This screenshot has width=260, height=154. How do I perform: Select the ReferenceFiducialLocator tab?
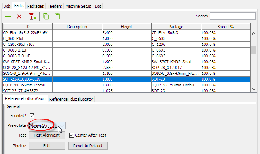pos(71,99)
